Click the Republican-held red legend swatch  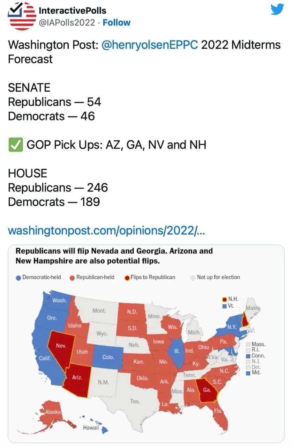click(72, 278)
